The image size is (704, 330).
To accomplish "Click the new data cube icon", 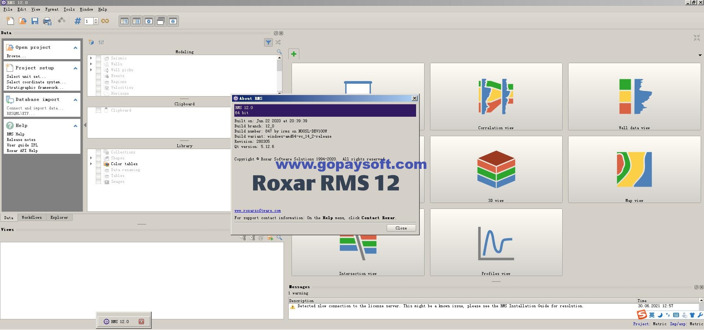I will click(91, 42).
